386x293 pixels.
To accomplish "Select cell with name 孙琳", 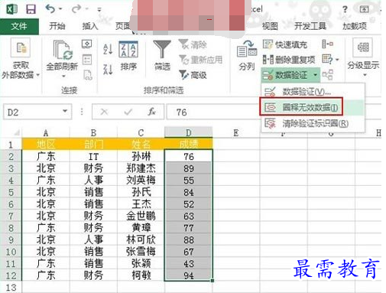I will (141, 156).
